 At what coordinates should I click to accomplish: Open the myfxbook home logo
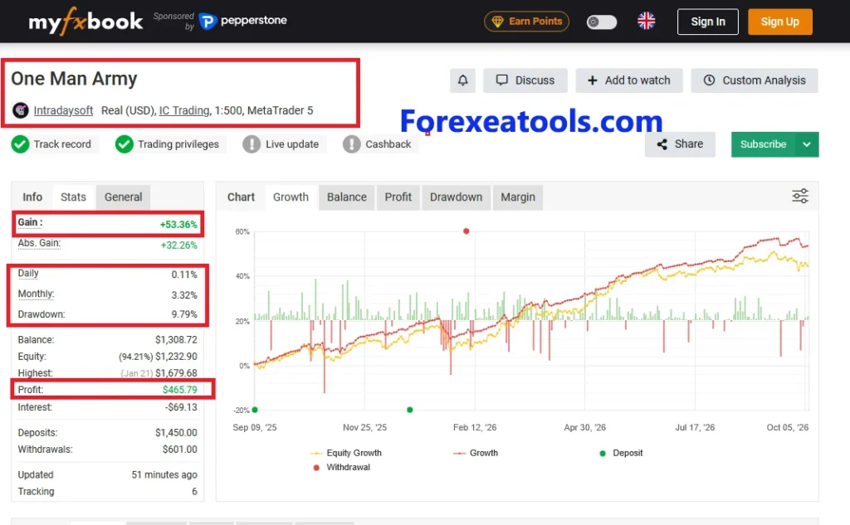click(x=85, y=22)
